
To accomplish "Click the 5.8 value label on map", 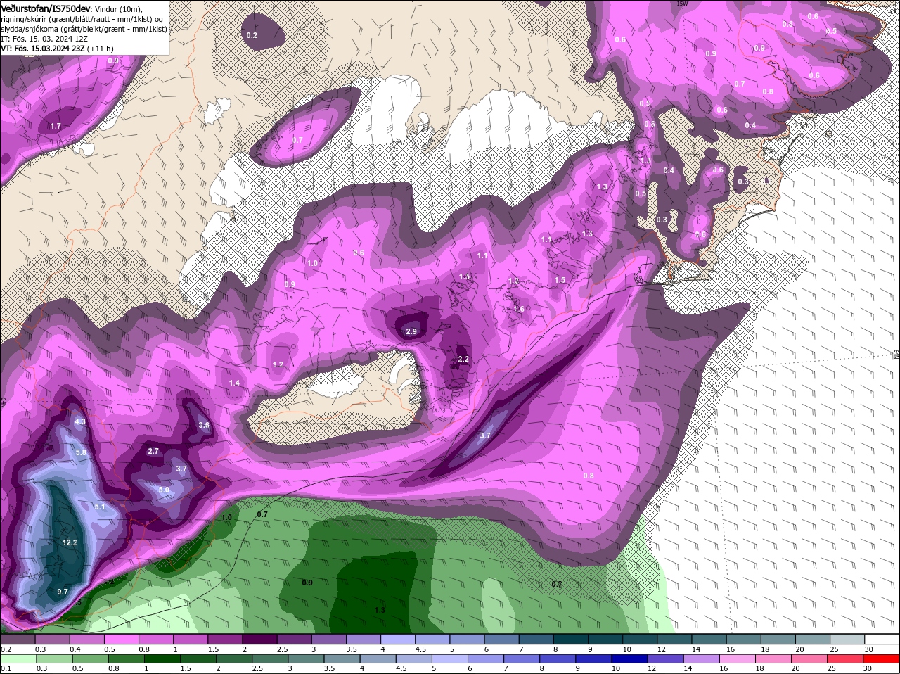I will 80,452.
